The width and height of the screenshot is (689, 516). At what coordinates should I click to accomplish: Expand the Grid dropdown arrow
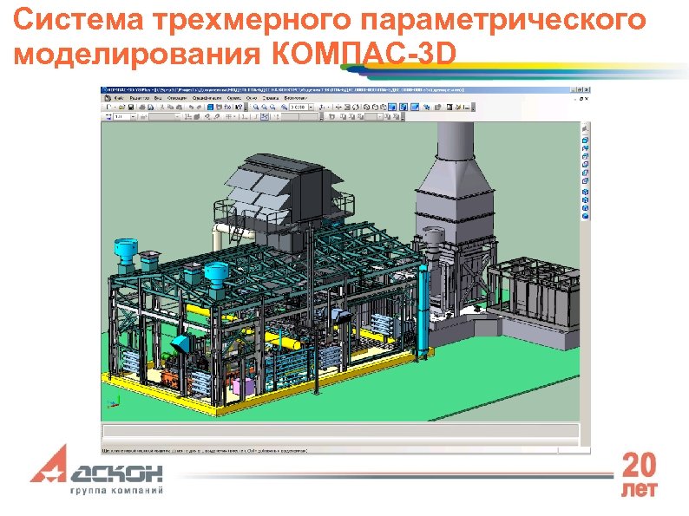click(234, 117)
